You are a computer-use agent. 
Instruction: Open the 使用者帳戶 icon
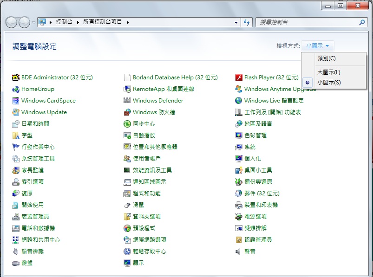tap(127, 159)
